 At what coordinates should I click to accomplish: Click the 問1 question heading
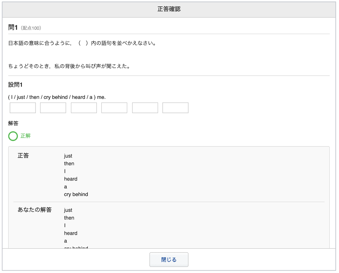click(x=13, y=28)
